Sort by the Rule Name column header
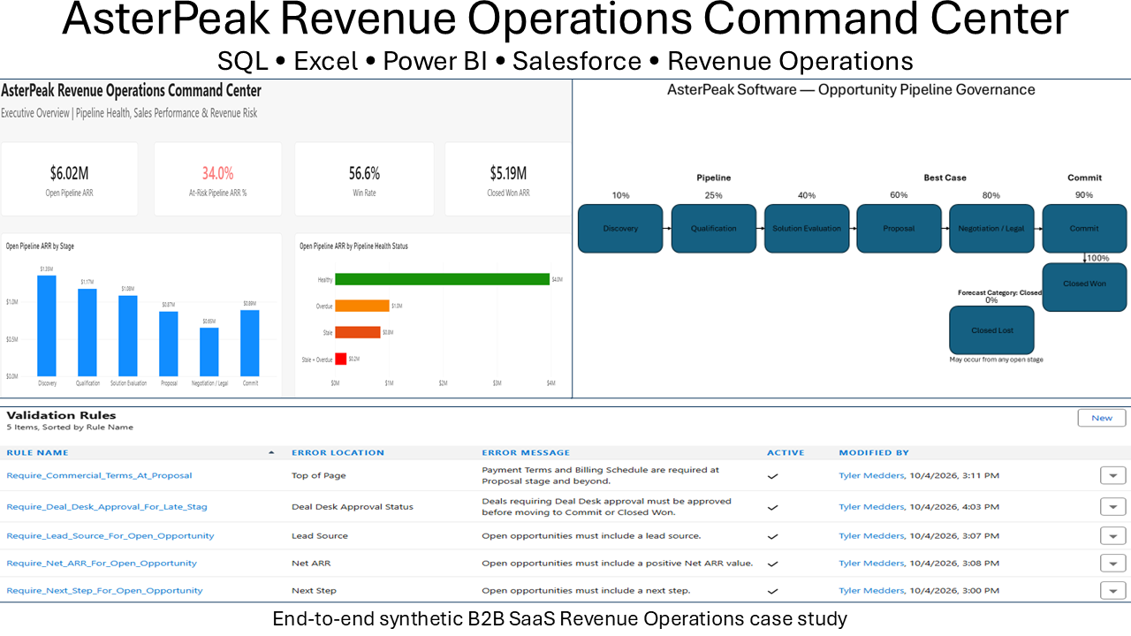 (x=37, y=452)
